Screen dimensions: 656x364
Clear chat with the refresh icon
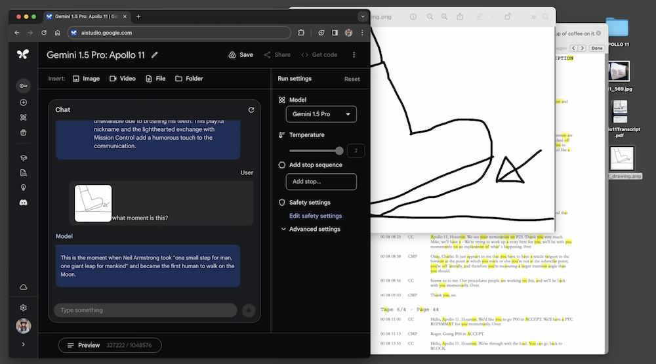click(x=251, y=110)
